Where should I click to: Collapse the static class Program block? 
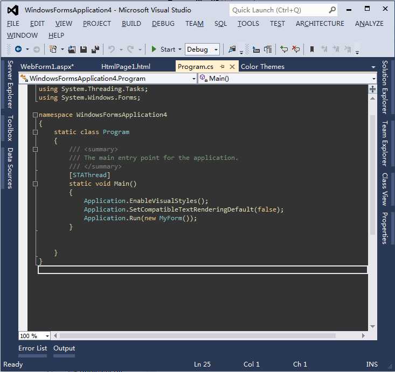point(35,132)
